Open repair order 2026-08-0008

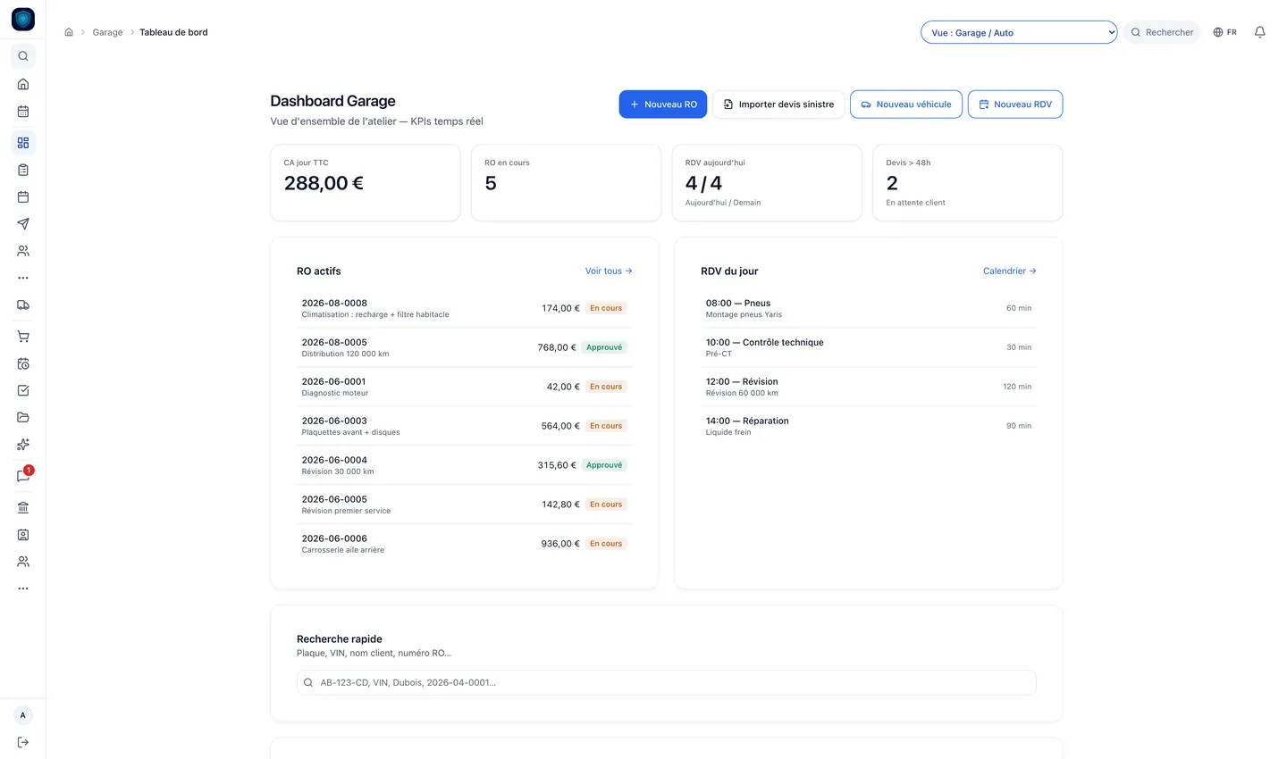point(465,308)
